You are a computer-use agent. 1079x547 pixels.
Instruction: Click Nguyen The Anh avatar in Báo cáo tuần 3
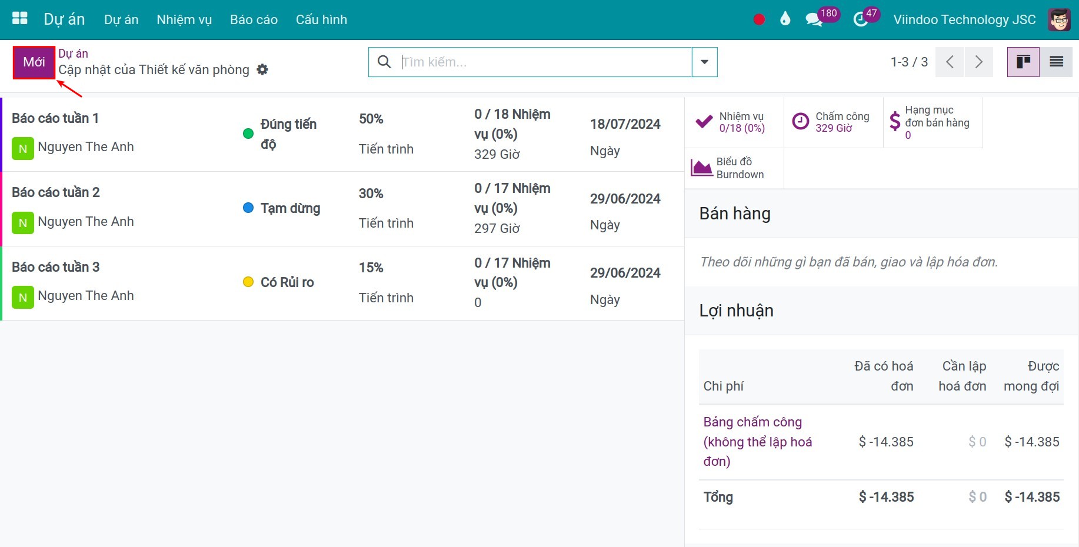pos(23,298)
